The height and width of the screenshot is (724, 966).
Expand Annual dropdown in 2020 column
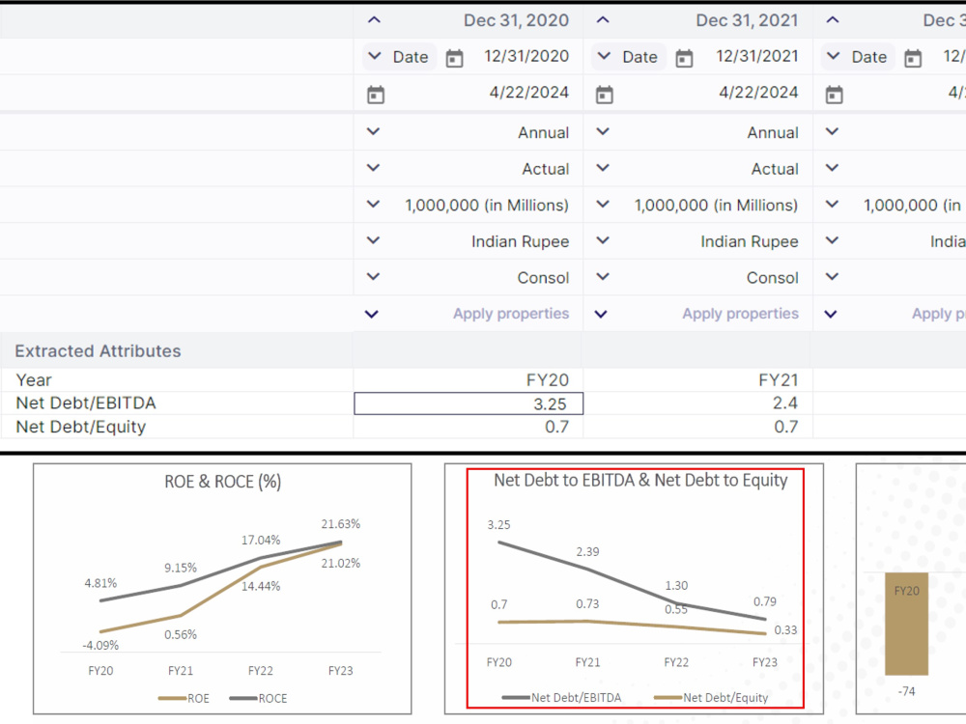(x=373, y=131)
